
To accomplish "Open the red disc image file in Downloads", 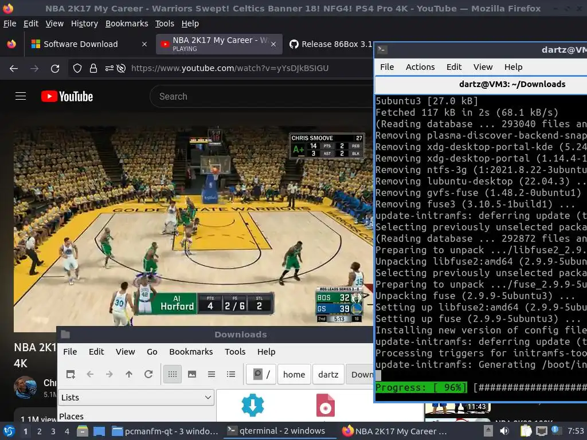I will [326, 405].
